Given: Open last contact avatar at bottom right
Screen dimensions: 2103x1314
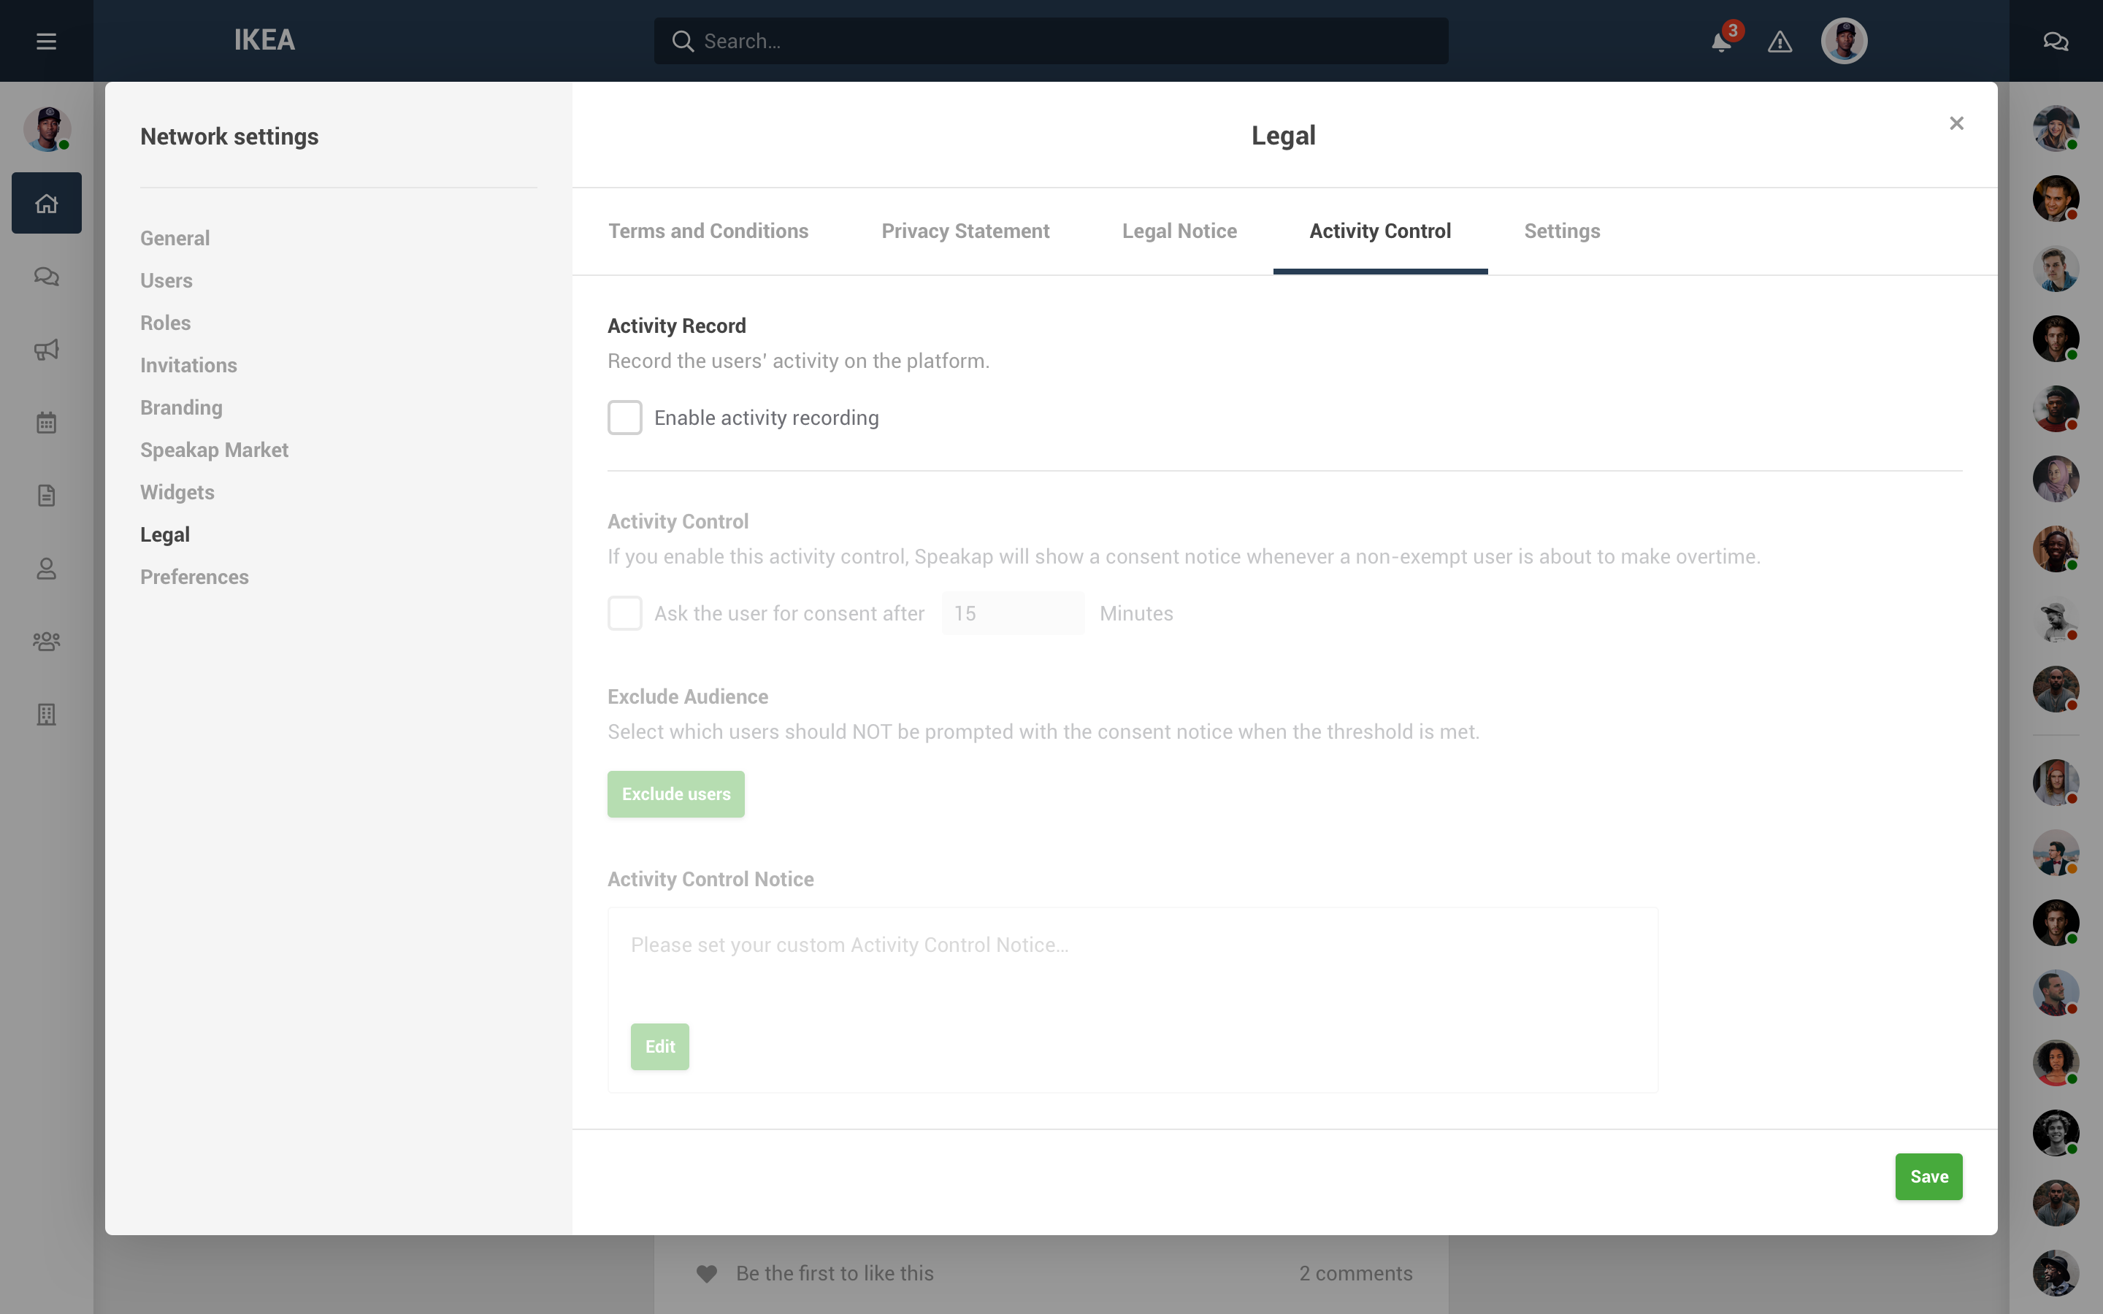Looking at the screenshot, I should tap(2056, 1273).
